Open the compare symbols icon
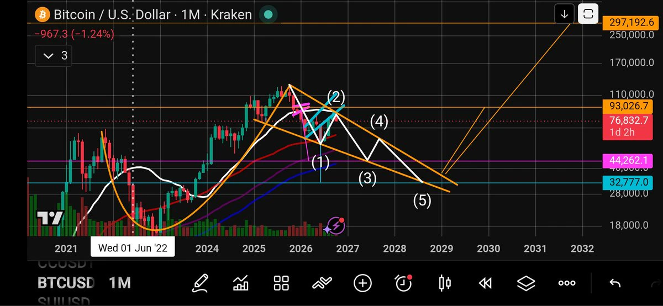The height and width of the screenshot is (306, 663). [x=322, y=283]
